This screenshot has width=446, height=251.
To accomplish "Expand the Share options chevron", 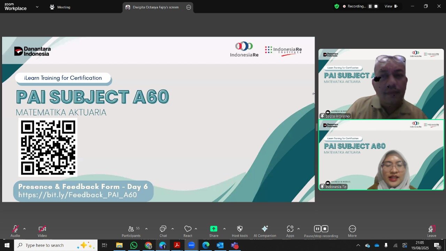I will pos(224,229).
